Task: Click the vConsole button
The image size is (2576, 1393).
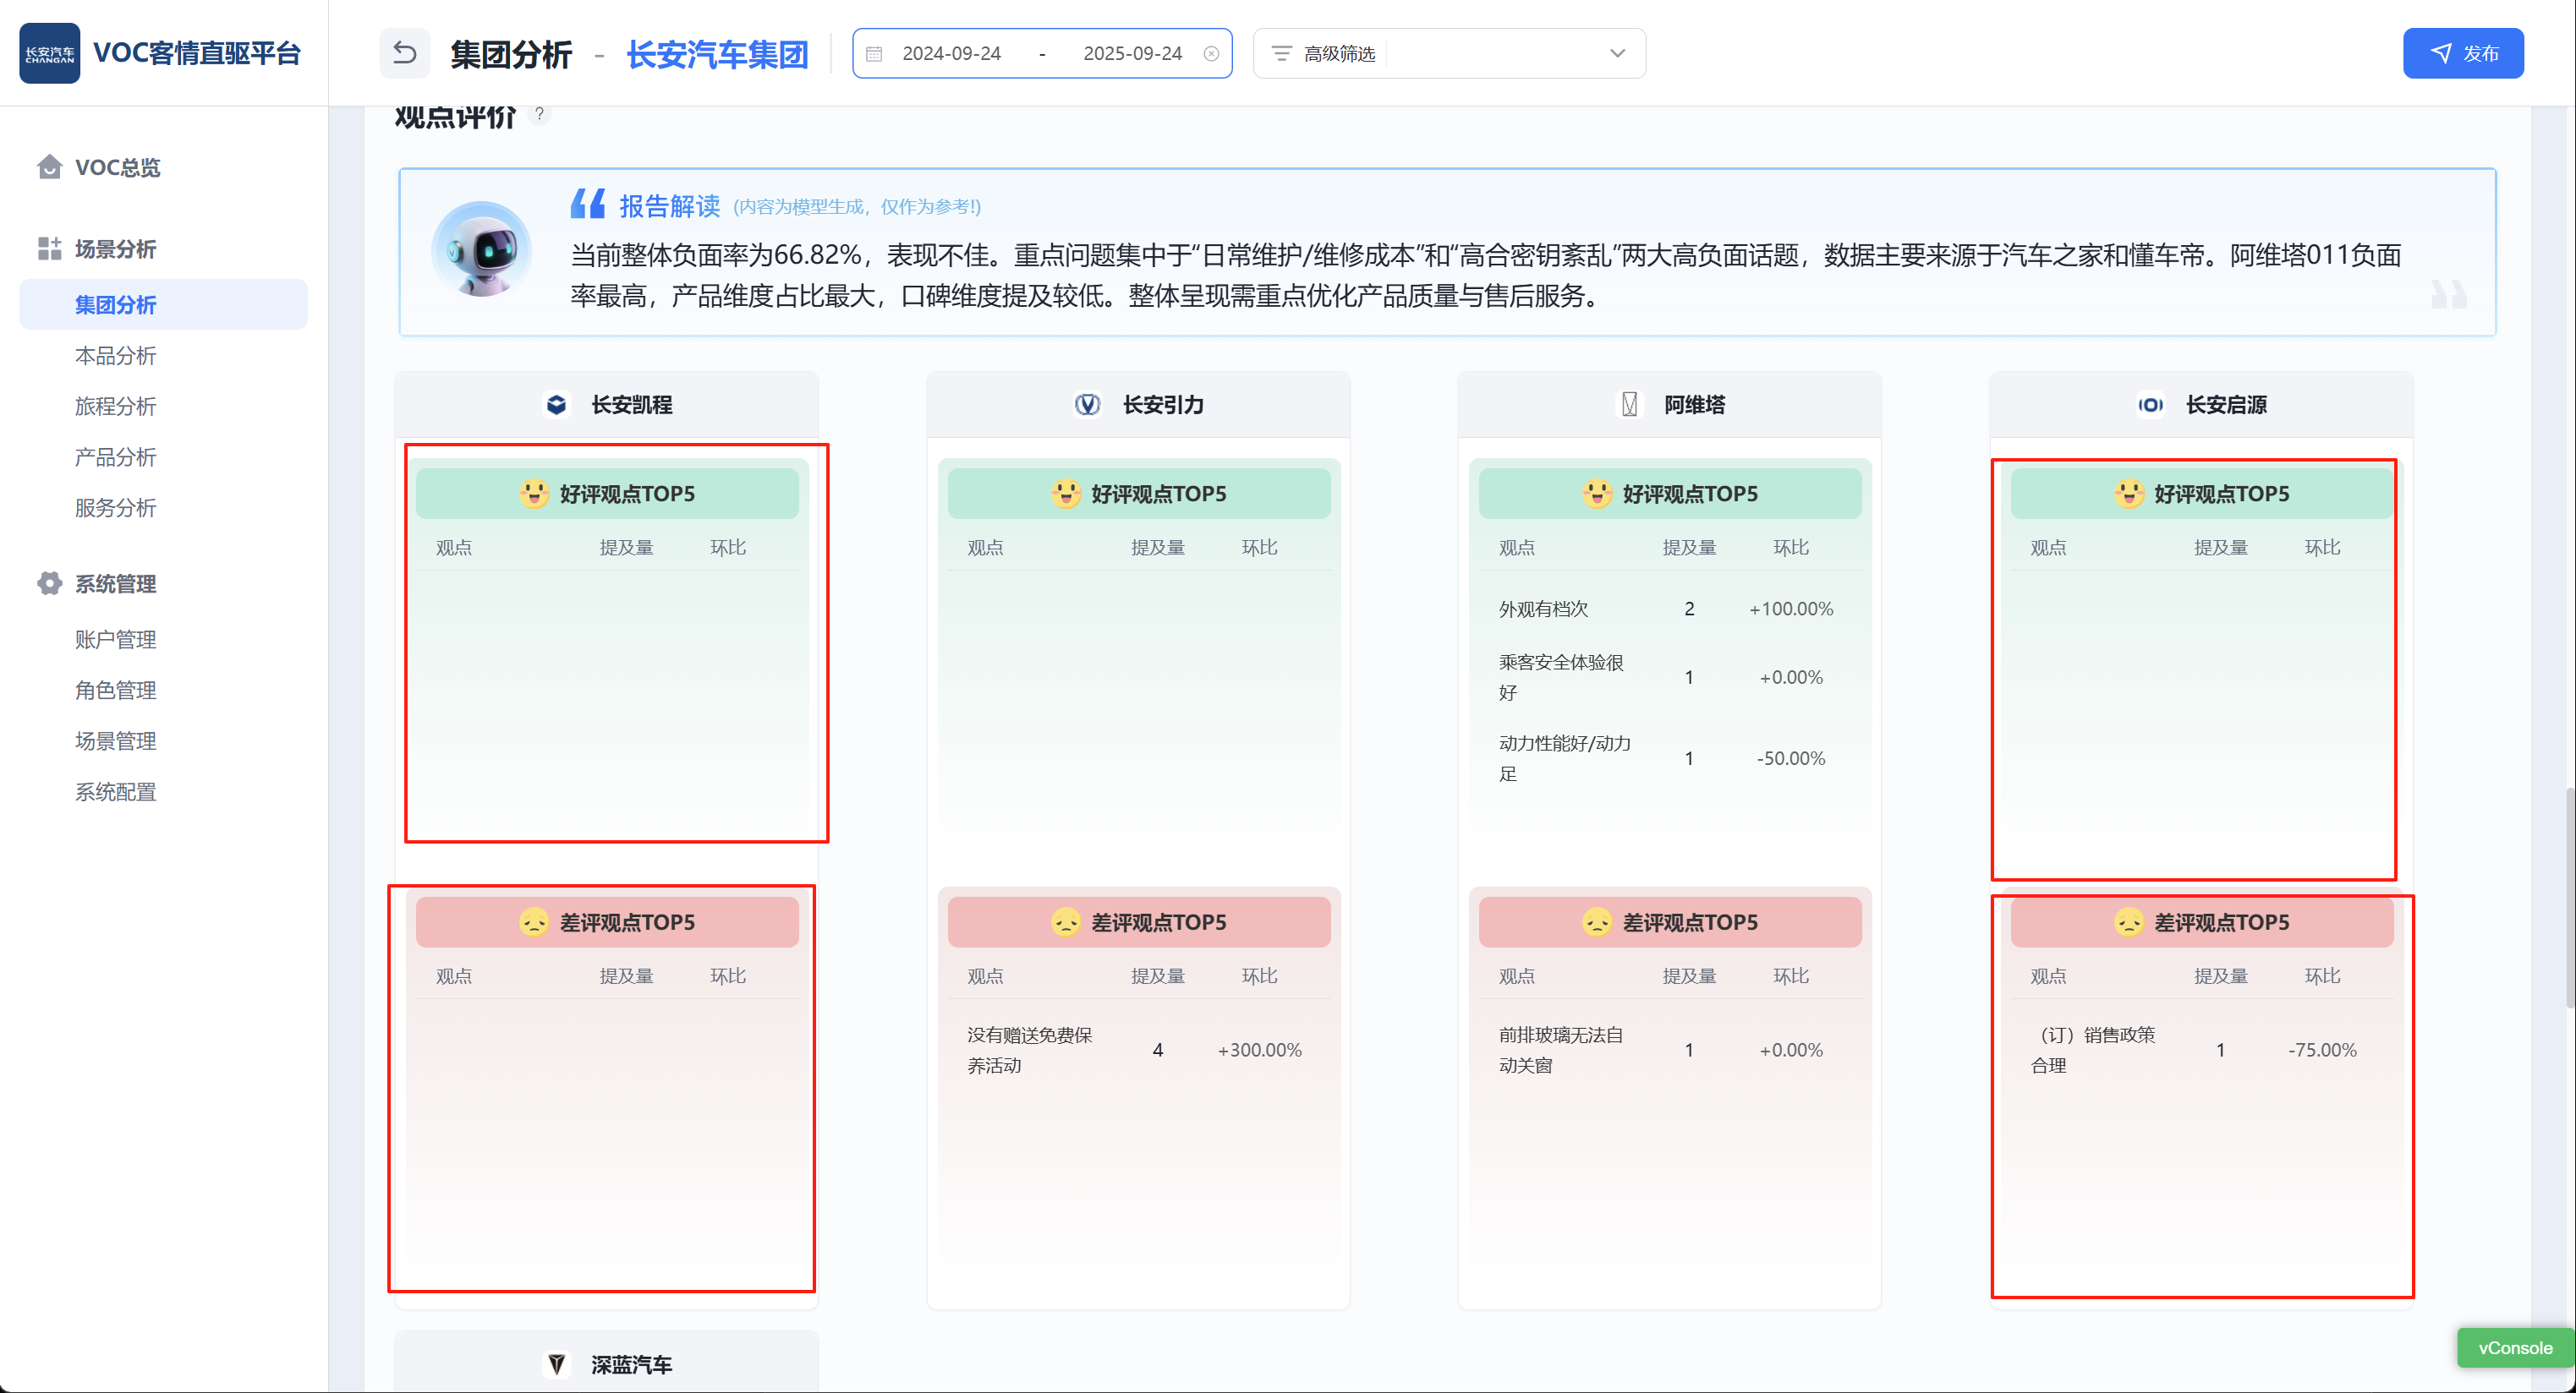Action: point(2514,1348)
